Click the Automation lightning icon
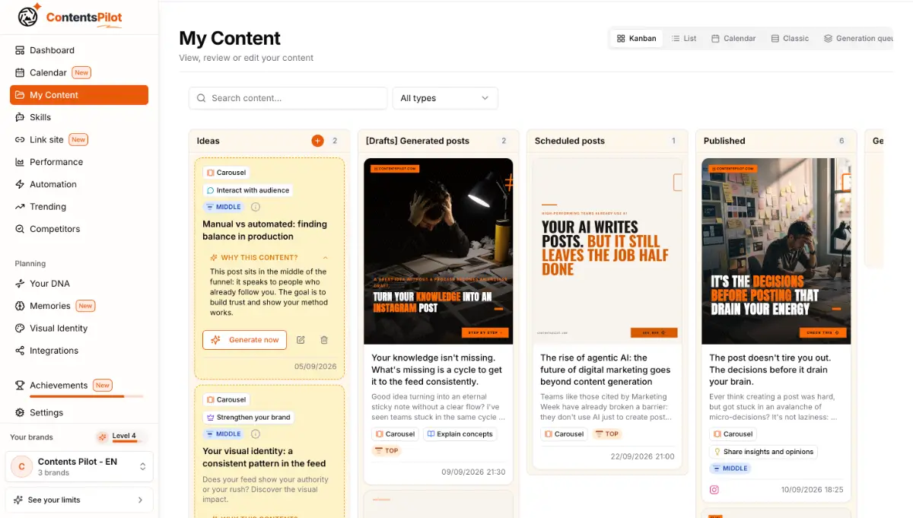913x518 pixels. (21, 184)
